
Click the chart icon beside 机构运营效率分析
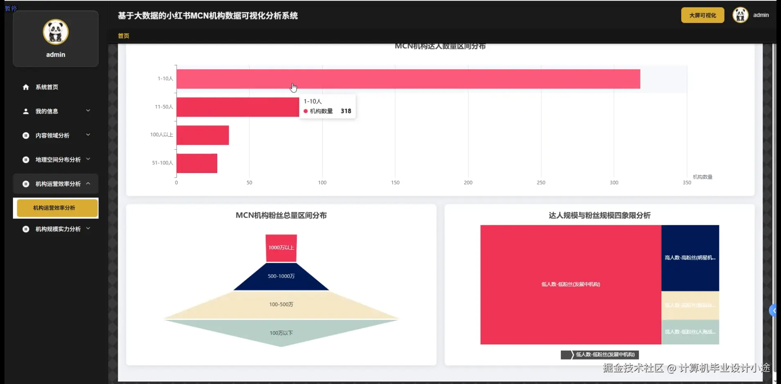click(x=25, y=184)
